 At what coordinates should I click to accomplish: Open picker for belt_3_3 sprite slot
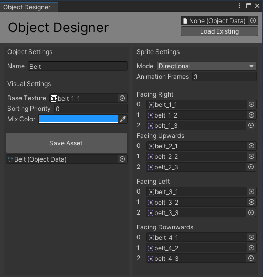coord(251,212)
